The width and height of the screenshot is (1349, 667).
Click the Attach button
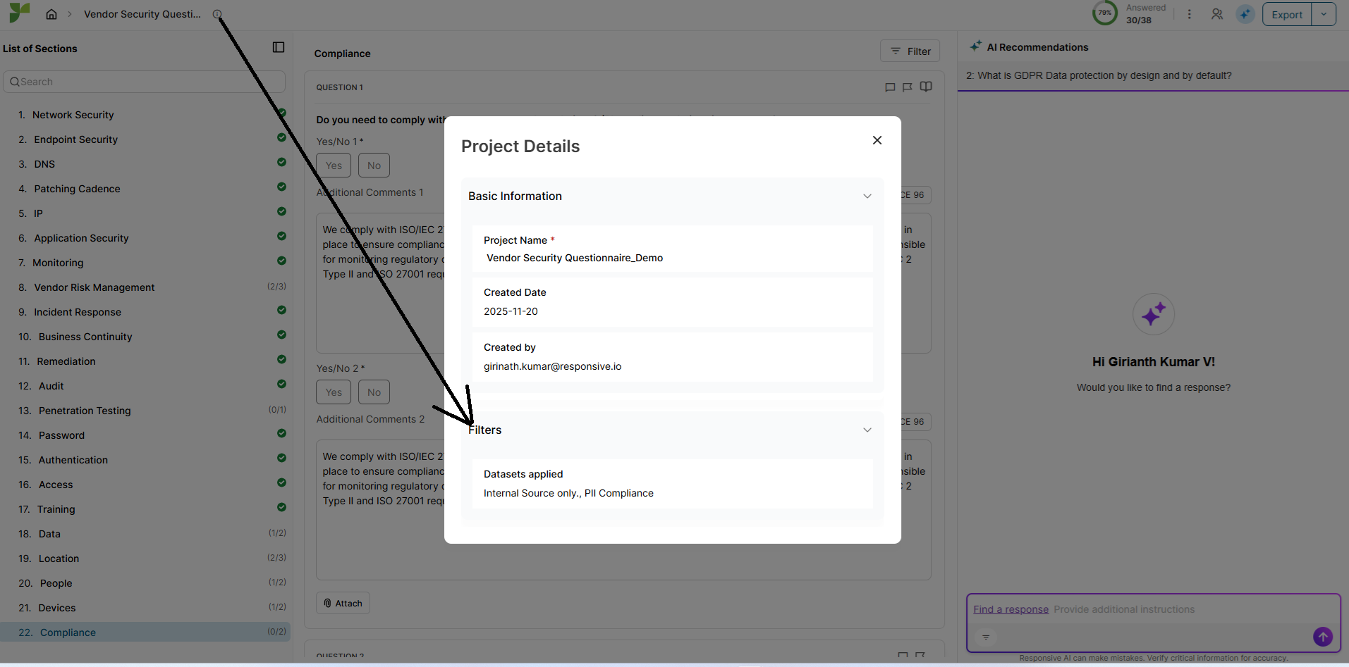click(x=343, y=603)
